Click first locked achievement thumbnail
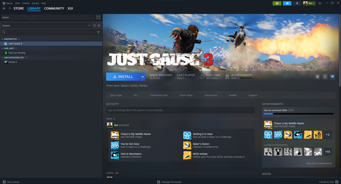This screenshot has width=341, height=184. point(268,152)
